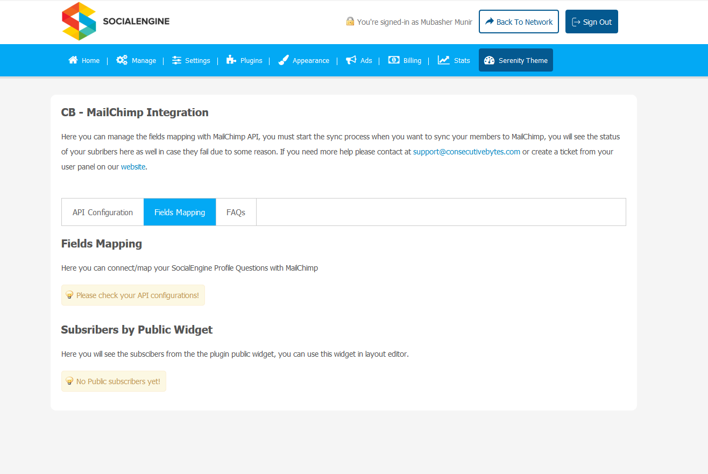708x474 pixels.
Task: Follow the website link
Action: [133, 167]
